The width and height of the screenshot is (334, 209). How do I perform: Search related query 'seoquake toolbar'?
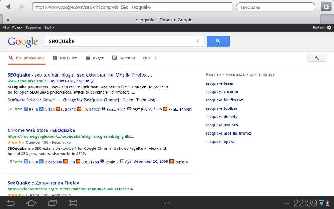(222, 108)
